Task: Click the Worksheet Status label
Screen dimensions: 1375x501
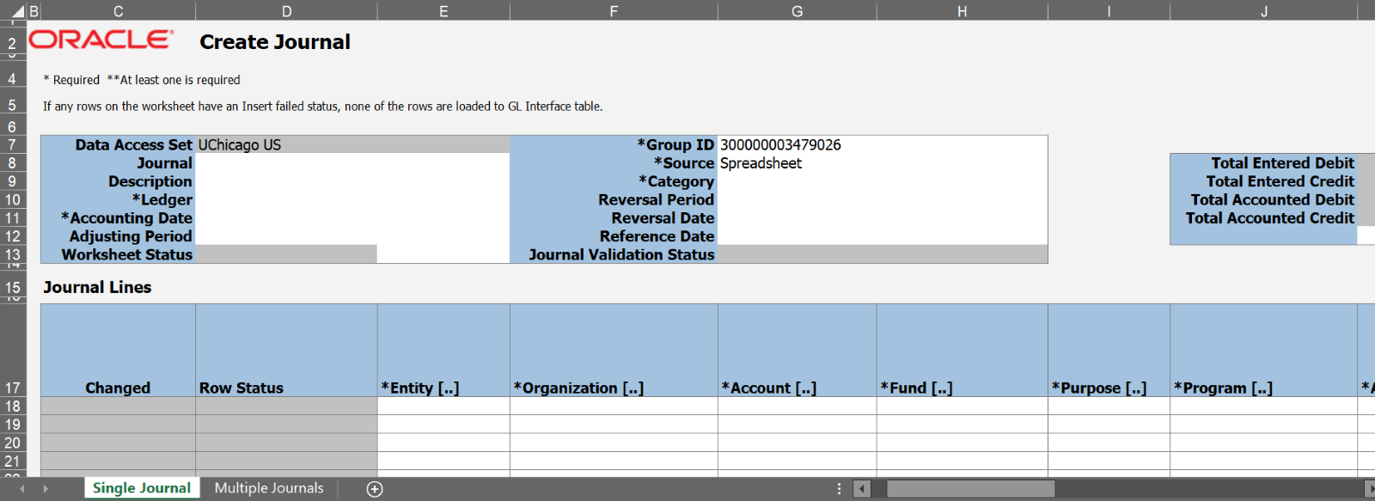Action: [127, 254]
